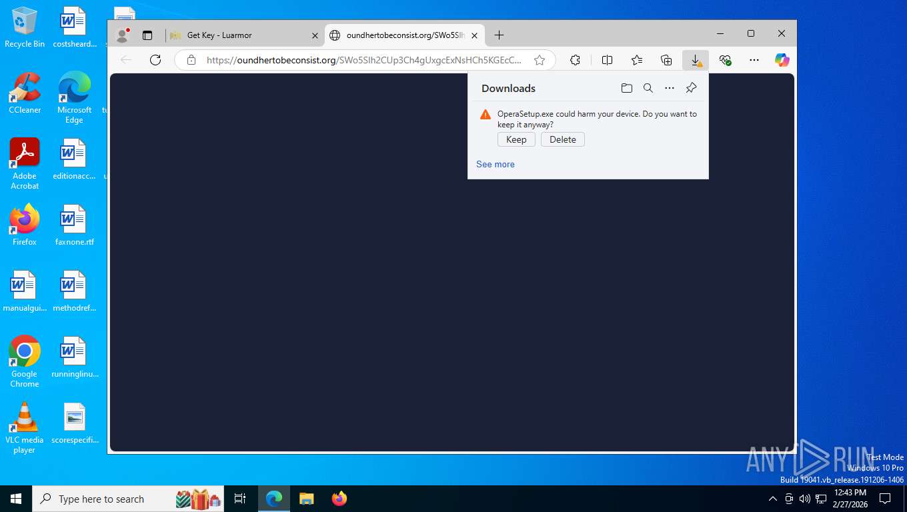Select Edge in the taskbar
The image size is (907, 512).
pyautogui.click(x=274, y=499)
